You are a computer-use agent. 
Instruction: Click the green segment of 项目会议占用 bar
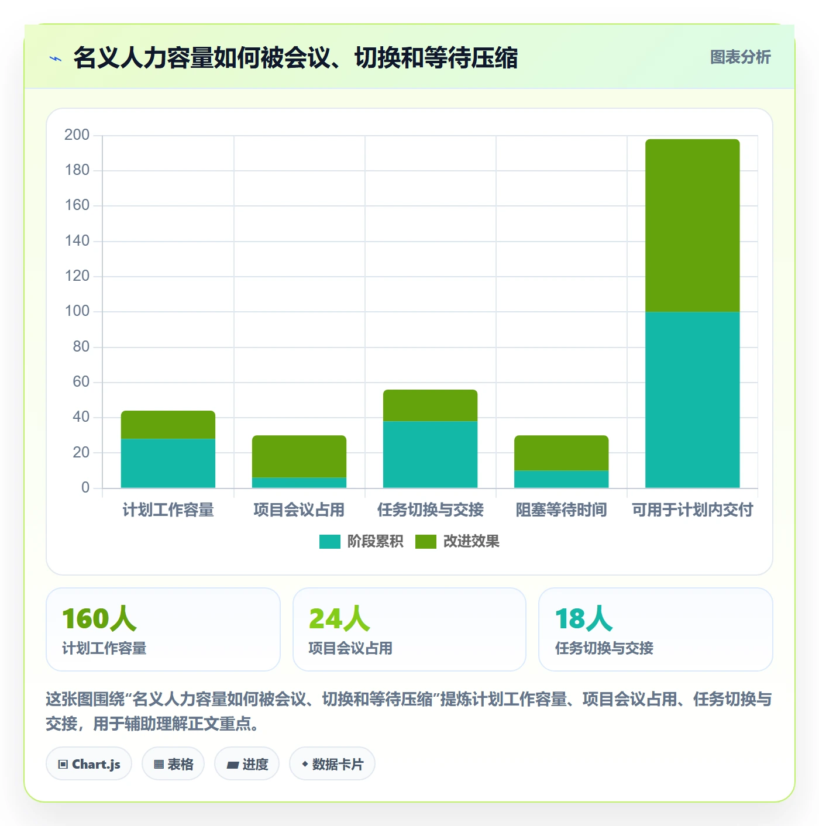(x=299, y=456)
